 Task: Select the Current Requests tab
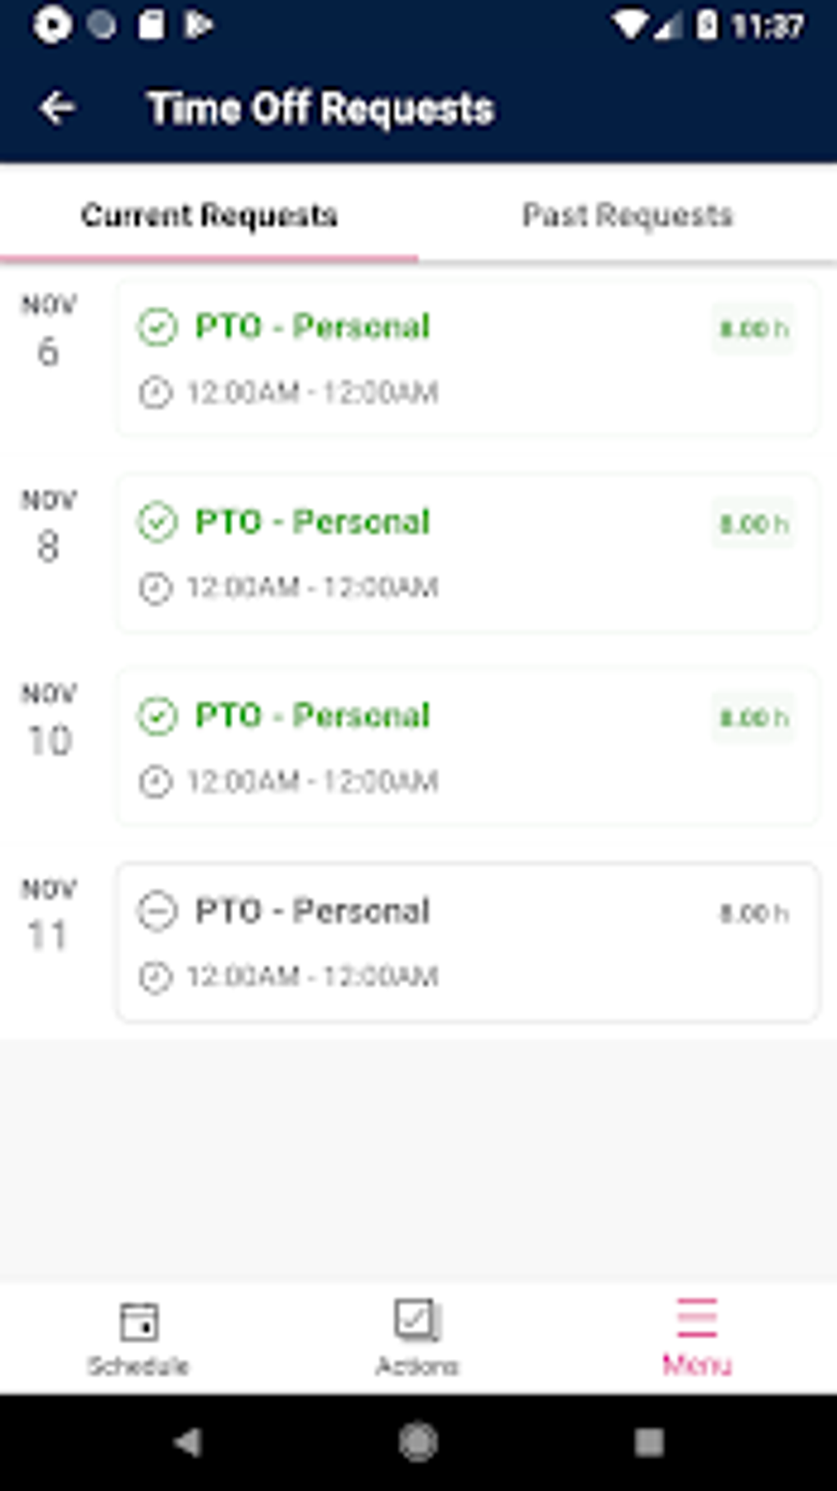209,215
